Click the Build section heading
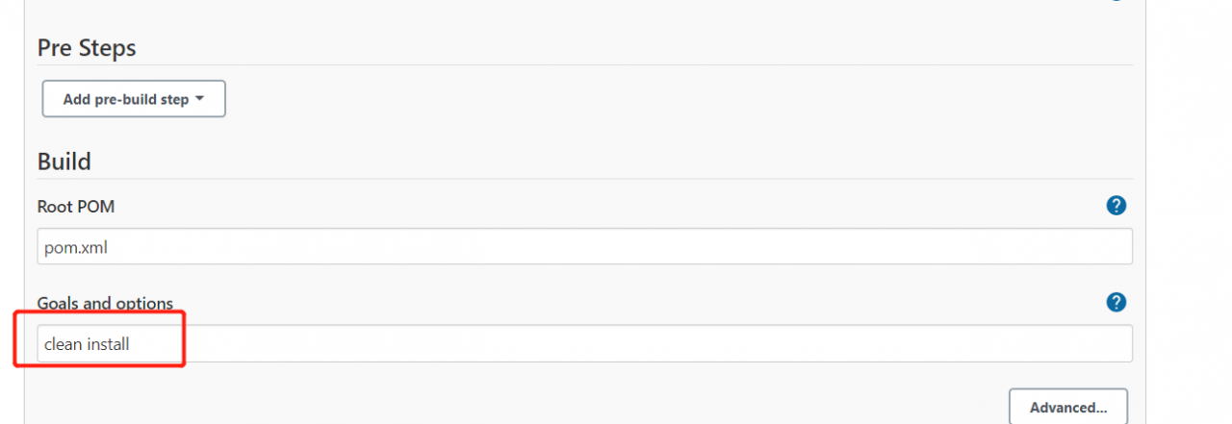 coord(64,161)
